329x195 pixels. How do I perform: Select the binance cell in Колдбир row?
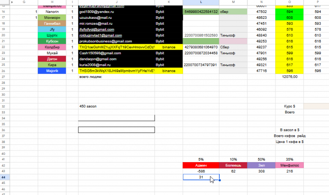(x=169, y=47)
